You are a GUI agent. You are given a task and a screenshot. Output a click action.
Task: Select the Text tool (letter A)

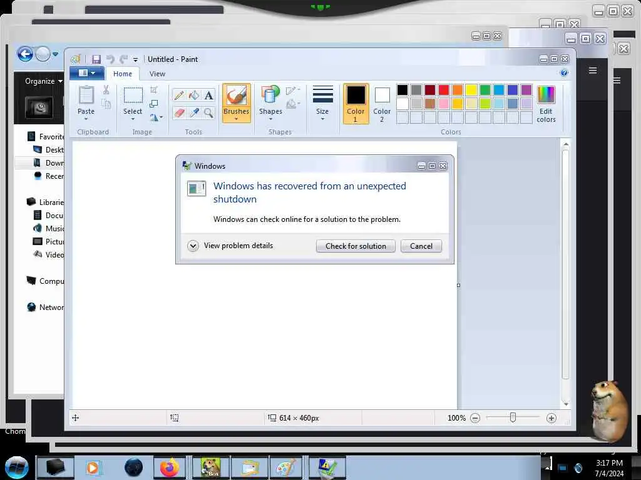point(209,95)
